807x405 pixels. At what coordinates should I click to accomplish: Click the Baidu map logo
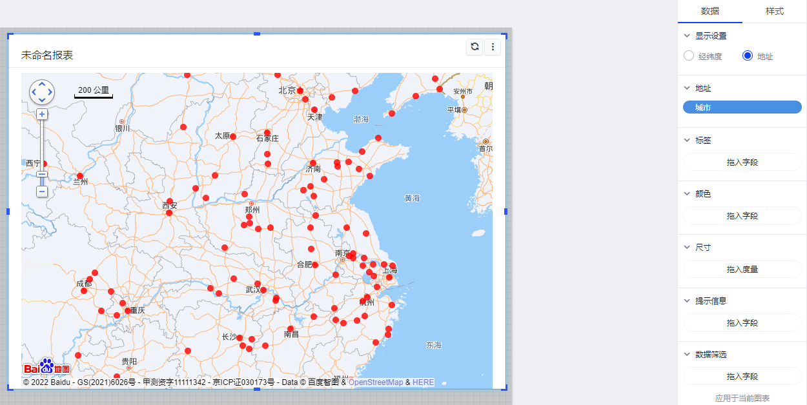pyautogui.click(x=46, y=367)
